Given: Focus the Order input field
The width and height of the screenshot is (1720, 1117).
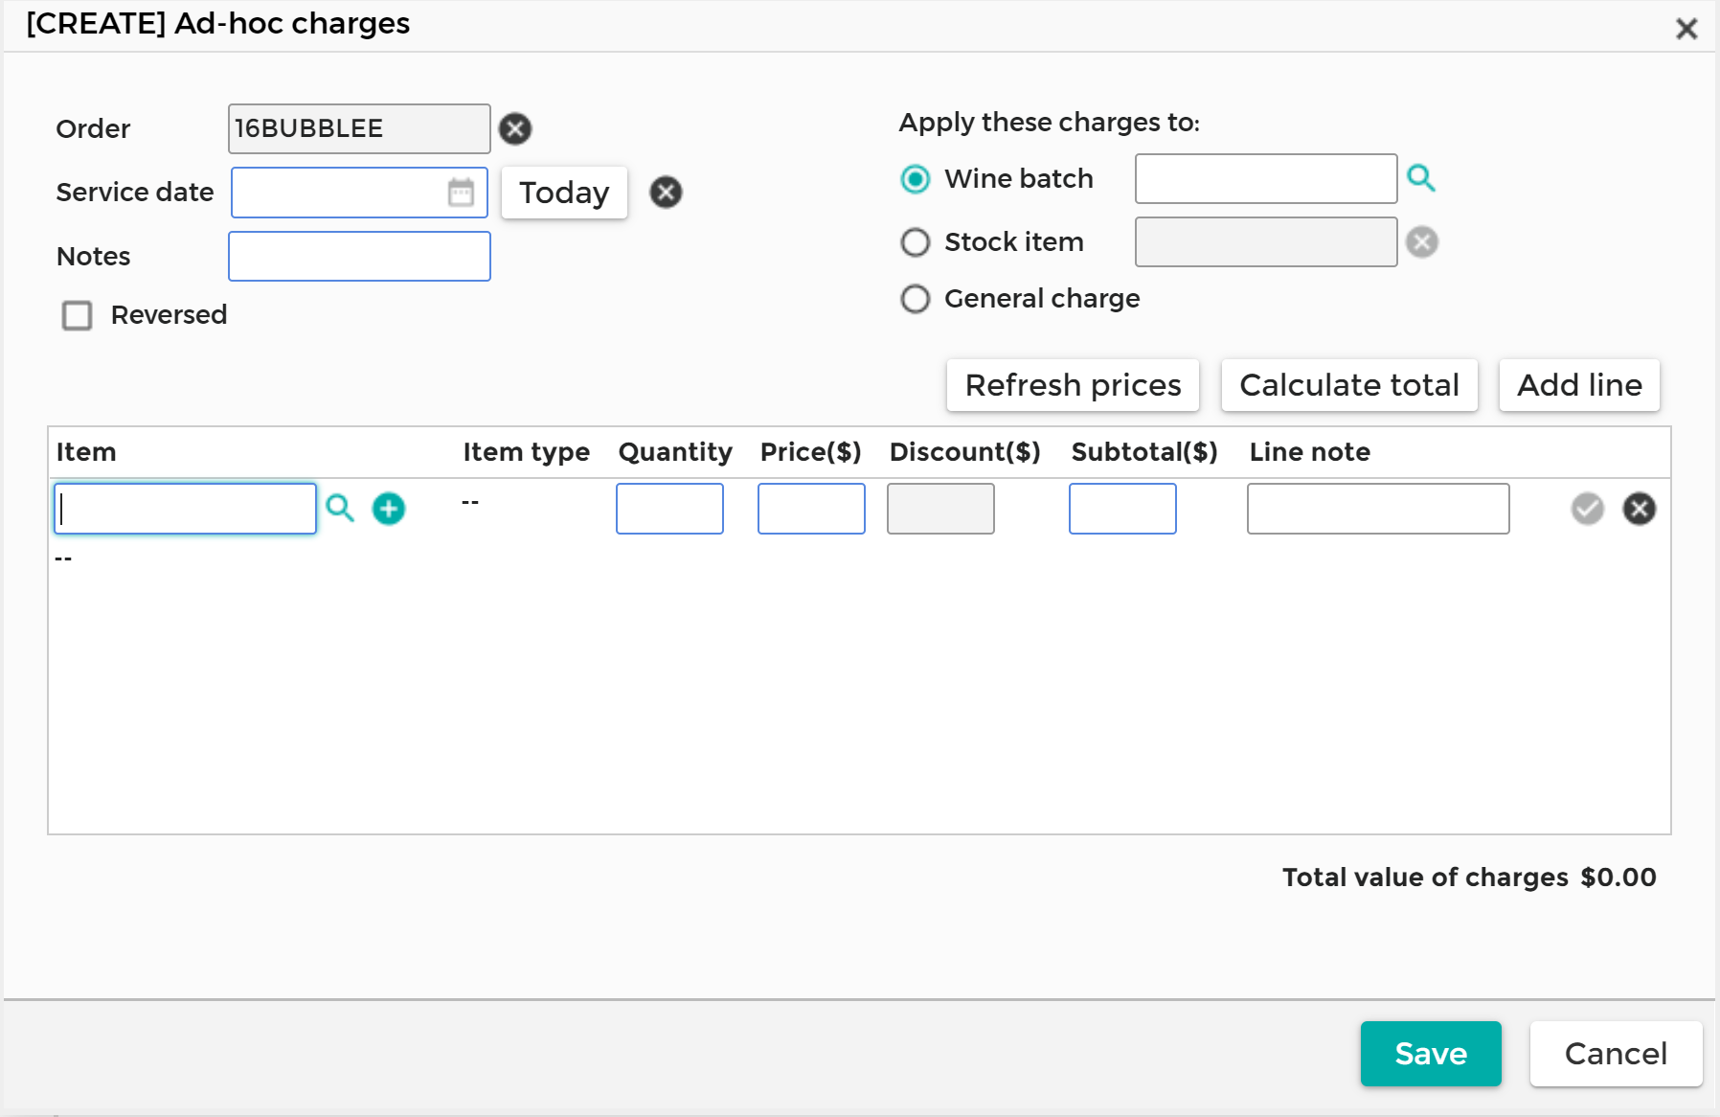Looking at the screenshot, I should 359,128.
